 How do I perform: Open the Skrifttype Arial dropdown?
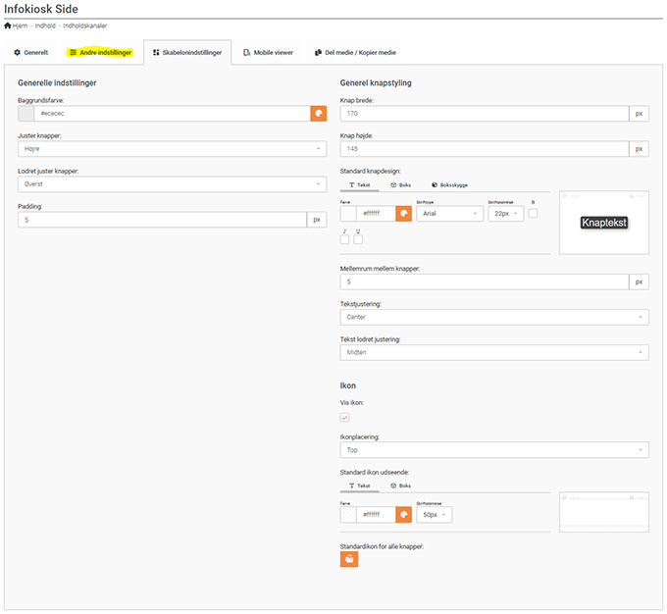point(449,213)
